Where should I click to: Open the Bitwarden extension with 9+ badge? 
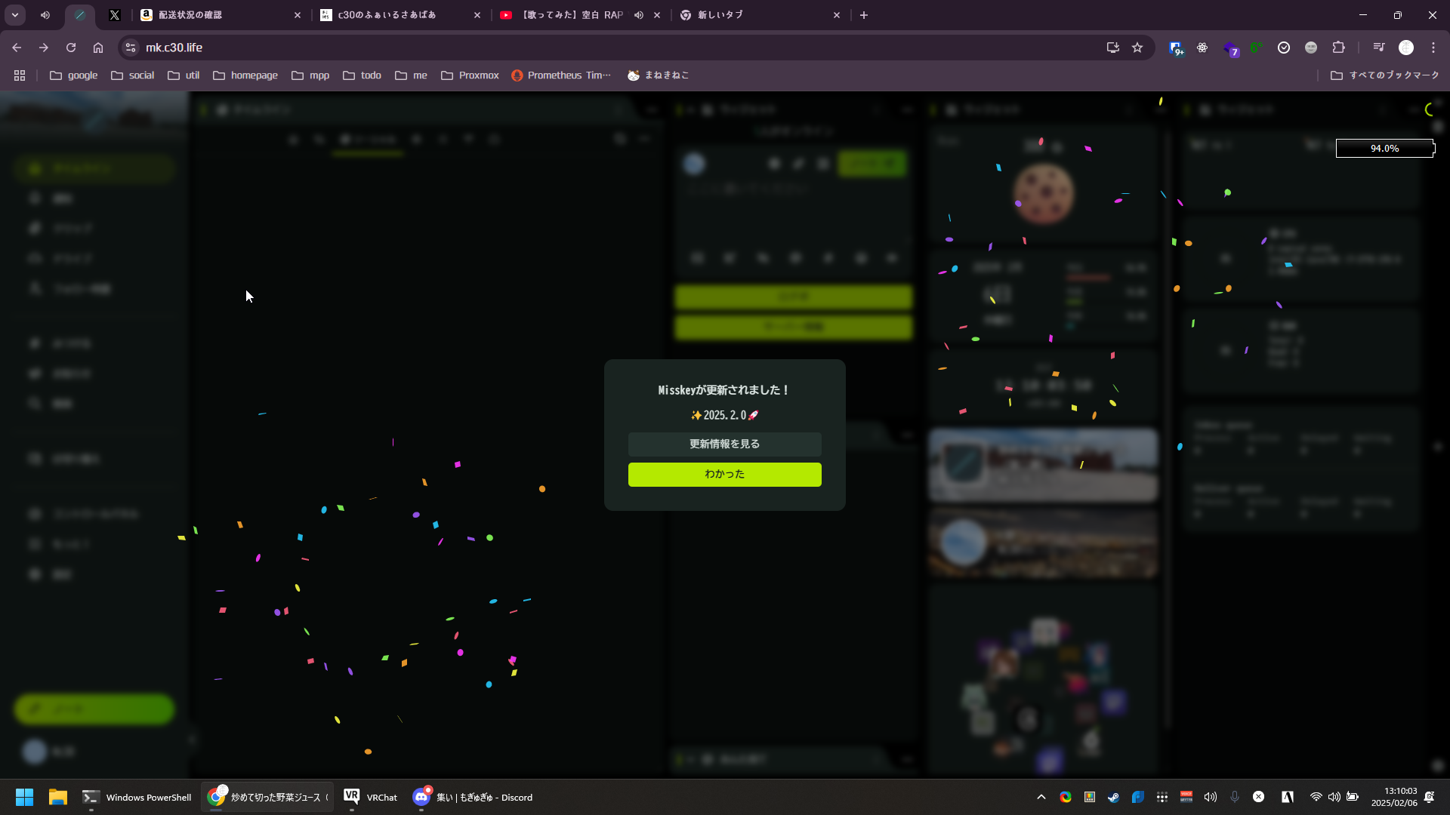pos(1176,48)
